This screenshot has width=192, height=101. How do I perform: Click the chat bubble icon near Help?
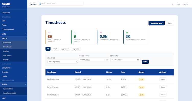173,4
